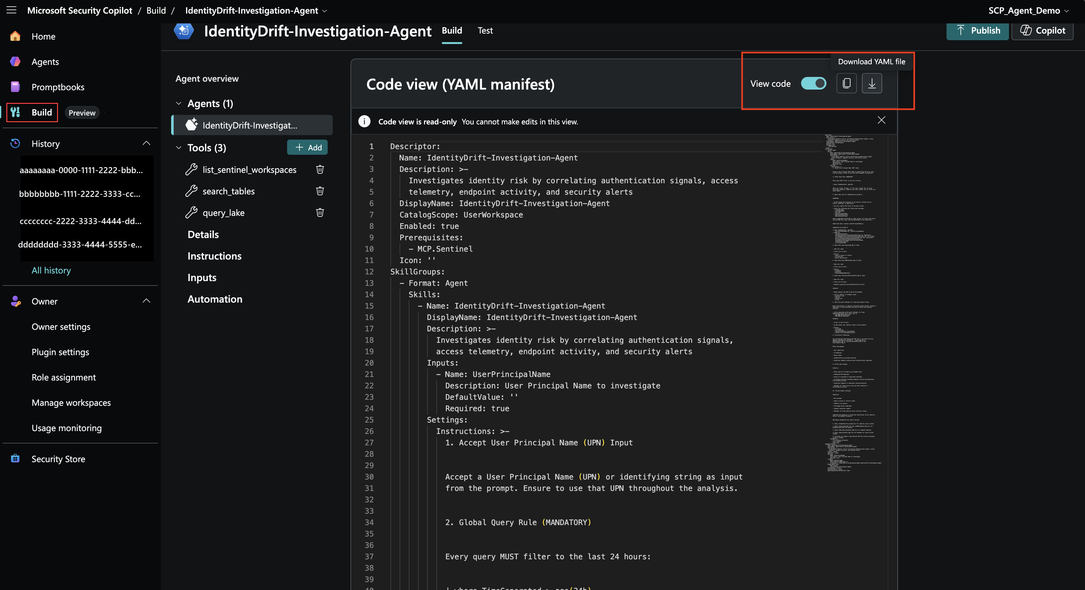The image size is (1085, 590).
Task: Click the Home icon in sidebar
Action: click(15, 36)
